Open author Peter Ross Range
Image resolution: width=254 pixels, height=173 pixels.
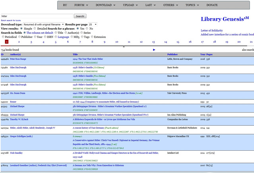pos(18,59)
